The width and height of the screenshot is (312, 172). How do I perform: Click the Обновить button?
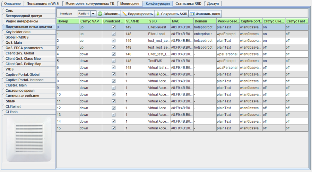click(x=109, y=14)
